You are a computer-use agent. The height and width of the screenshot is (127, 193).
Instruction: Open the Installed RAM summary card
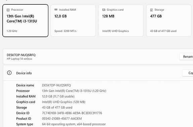pos(73,21)
